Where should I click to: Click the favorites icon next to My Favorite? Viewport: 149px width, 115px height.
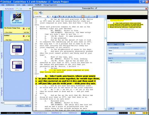click(x=18, y=9)
